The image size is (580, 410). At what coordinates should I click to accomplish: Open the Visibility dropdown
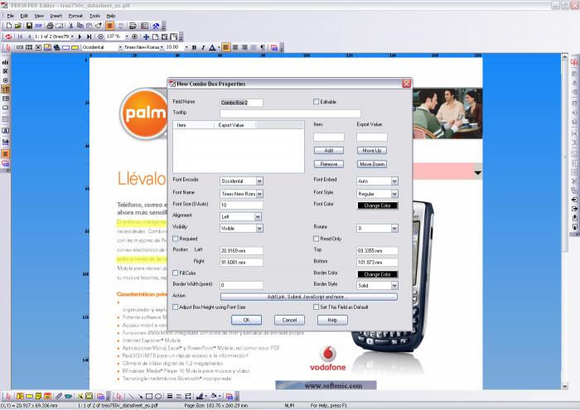coord(259,229)
